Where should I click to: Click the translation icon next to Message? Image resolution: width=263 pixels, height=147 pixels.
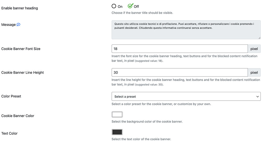[18, 25]
